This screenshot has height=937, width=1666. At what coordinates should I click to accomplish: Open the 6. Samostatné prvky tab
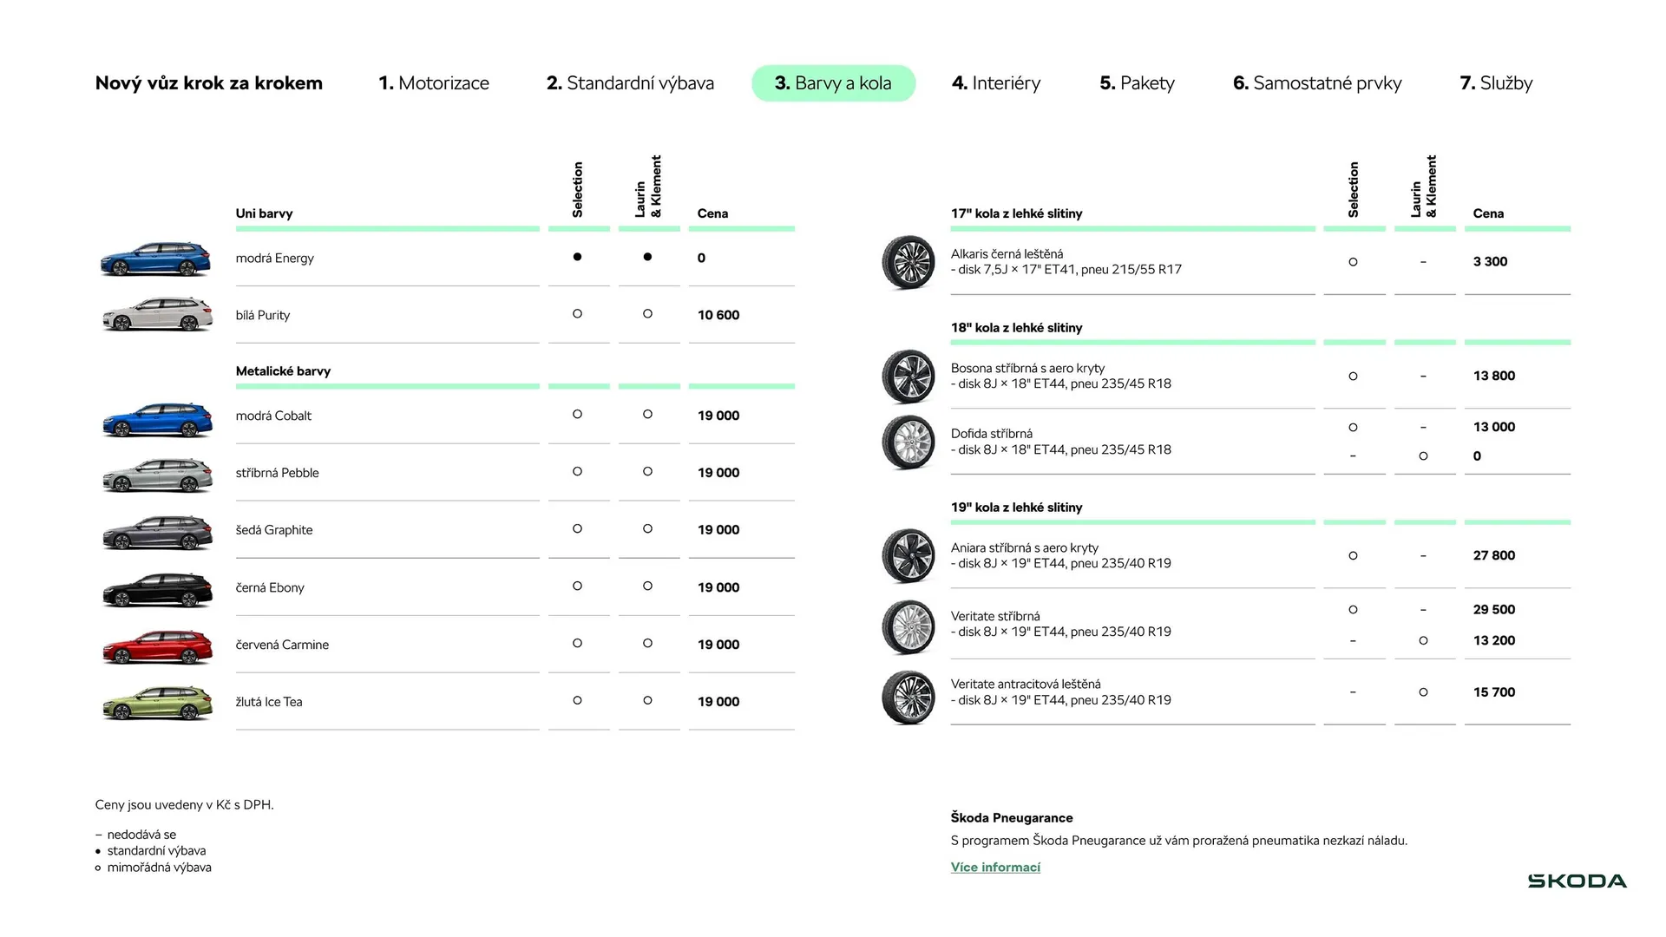(x=1317, y=83)
